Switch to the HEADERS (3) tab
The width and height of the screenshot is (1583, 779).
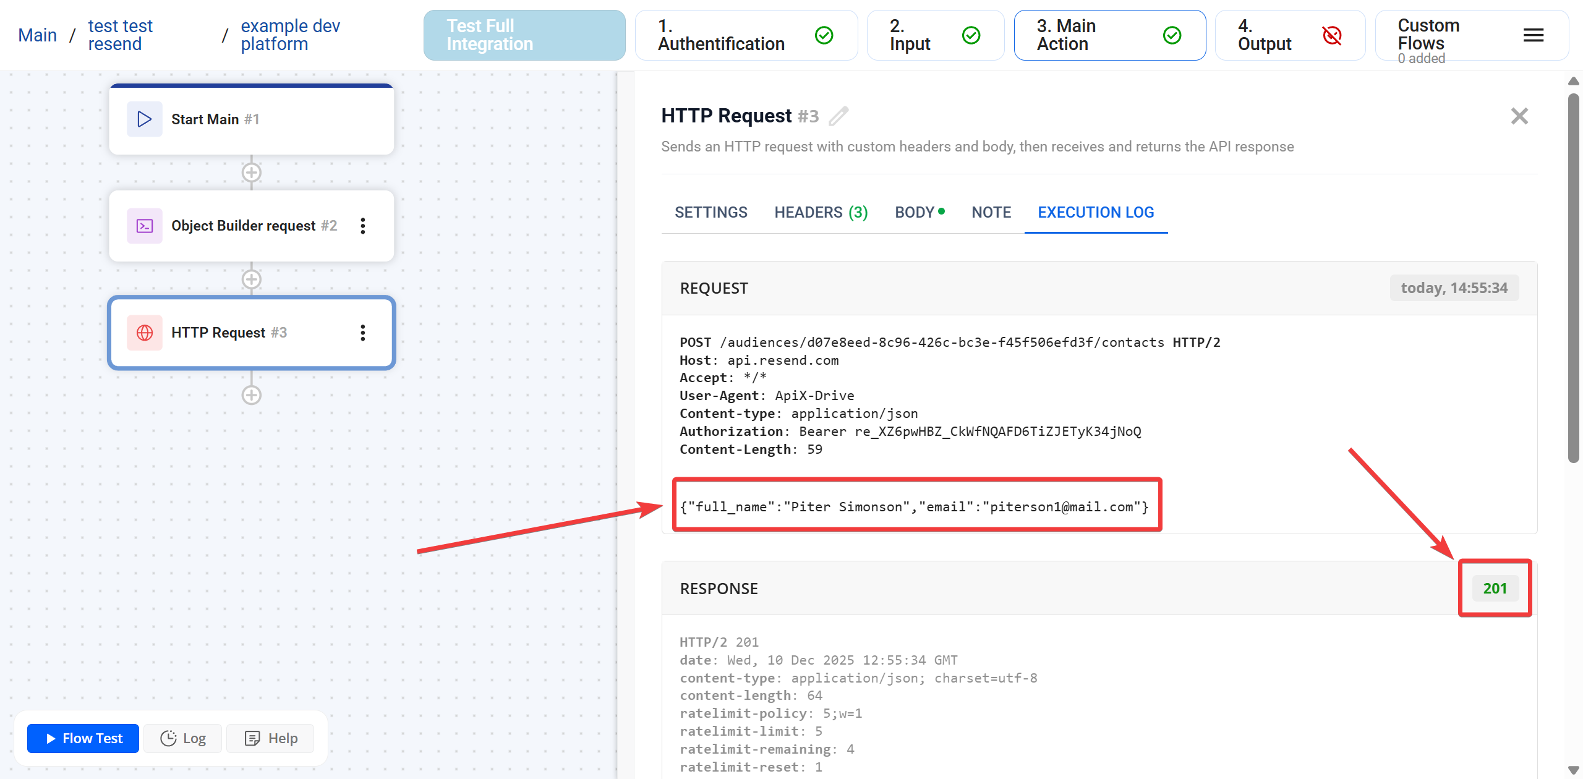(821, 212)
